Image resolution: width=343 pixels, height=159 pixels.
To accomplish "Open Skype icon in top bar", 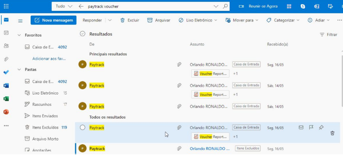I will 303,6.
